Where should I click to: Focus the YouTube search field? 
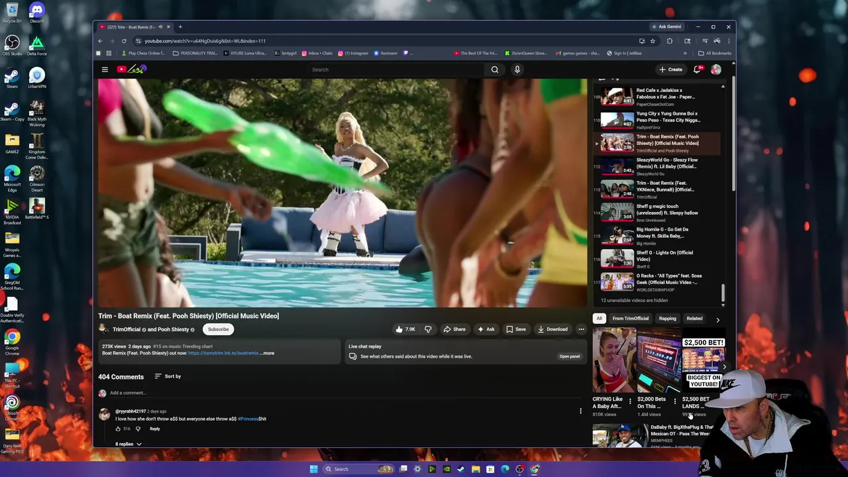click(x=397, y=70)
